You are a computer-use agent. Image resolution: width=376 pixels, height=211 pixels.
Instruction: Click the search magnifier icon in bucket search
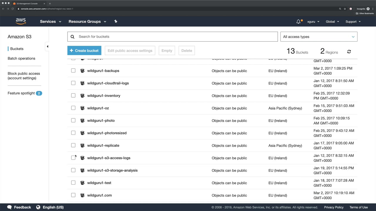point(73,37)
